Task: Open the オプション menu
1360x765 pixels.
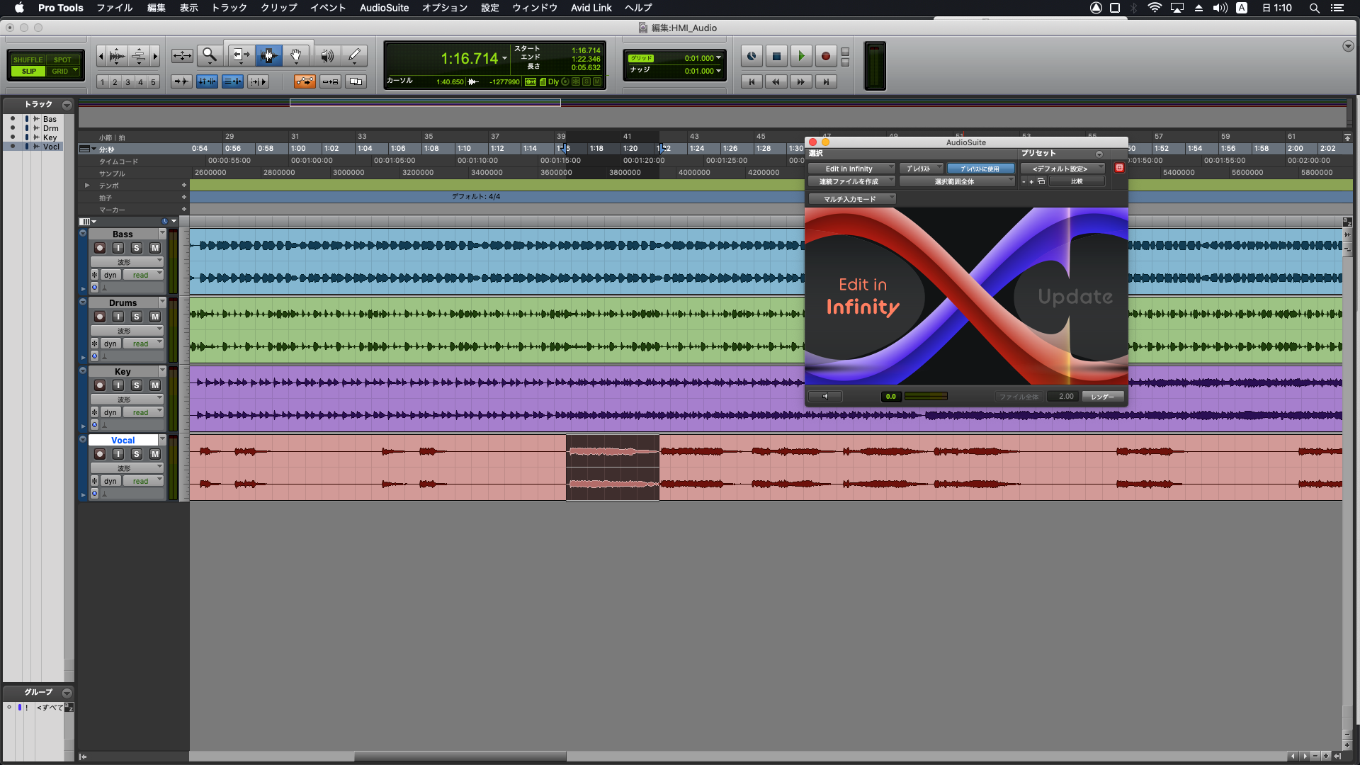Action: coord(445,8)
